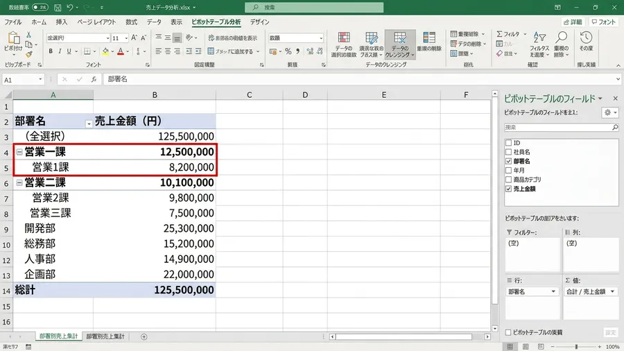Apply Underline formatting

[69, 51]
